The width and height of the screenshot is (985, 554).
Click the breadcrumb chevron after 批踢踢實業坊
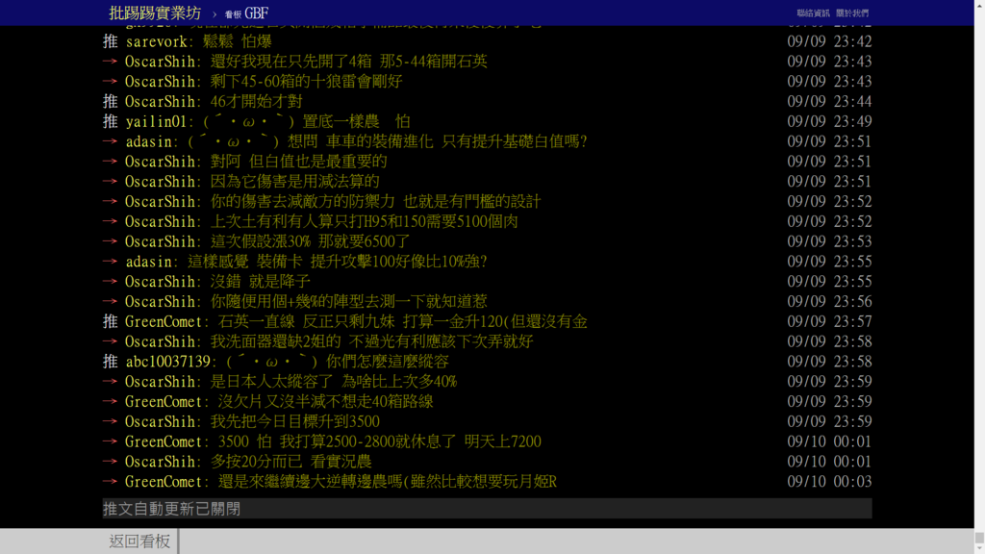click(x=215, y=13)
